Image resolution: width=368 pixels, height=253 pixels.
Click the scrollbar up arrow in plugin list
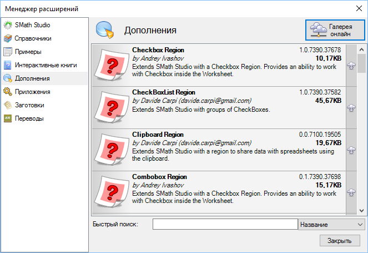click(361, 49)
